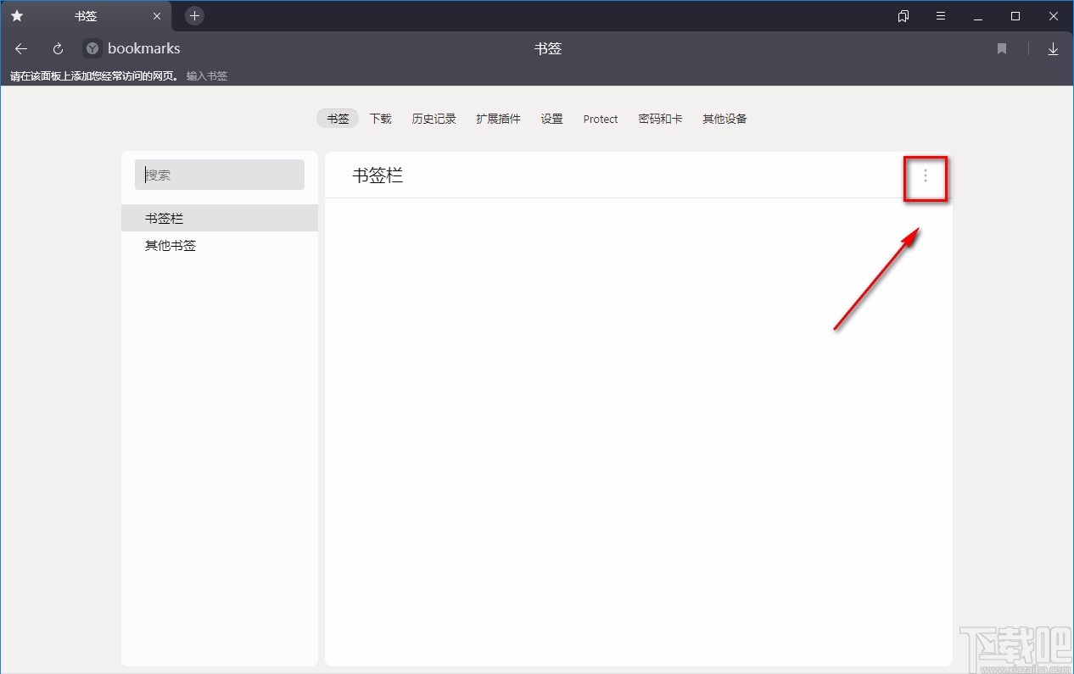The height and width of the screenshot is (674, 1074).
Task: Click the star favicon on the 书签 tab
Action: [17, 15]
